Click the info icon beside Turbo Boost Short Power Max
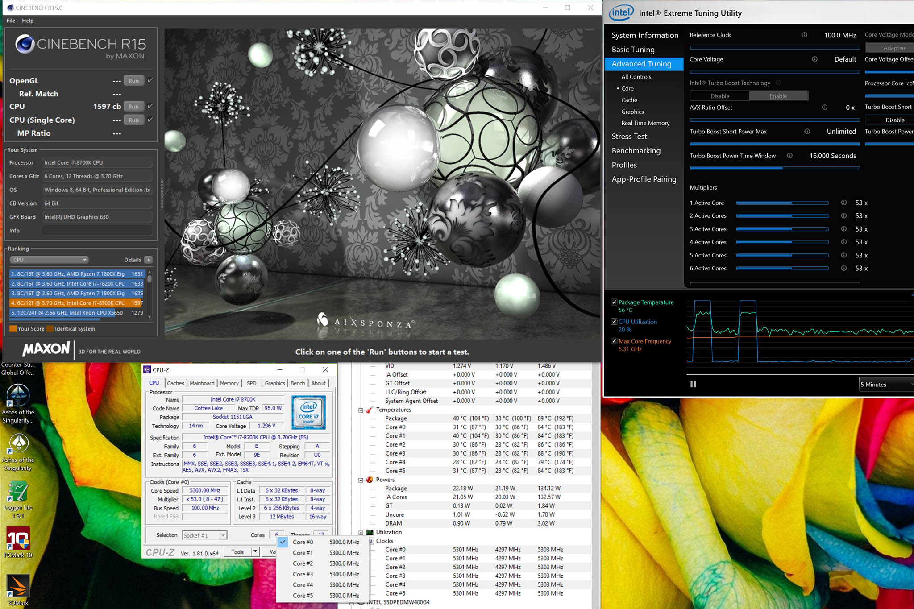The width and height of the screenshot is (914, 609). point(807,131)
